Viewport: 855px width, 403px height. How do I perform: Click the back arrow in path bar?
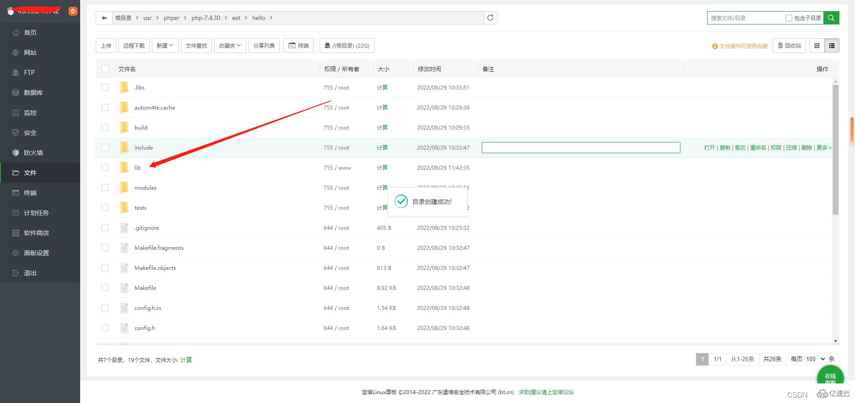click(x=104, y=18)
